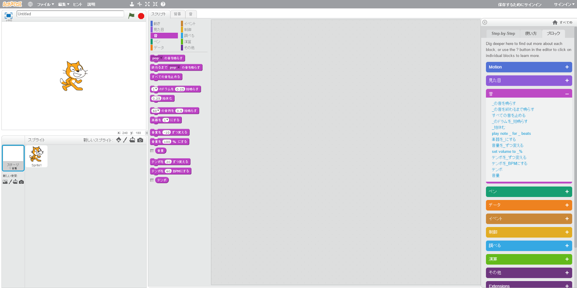Open the language globe menu
This screenshot has width=577, height=288.
(x=30, y=4)
